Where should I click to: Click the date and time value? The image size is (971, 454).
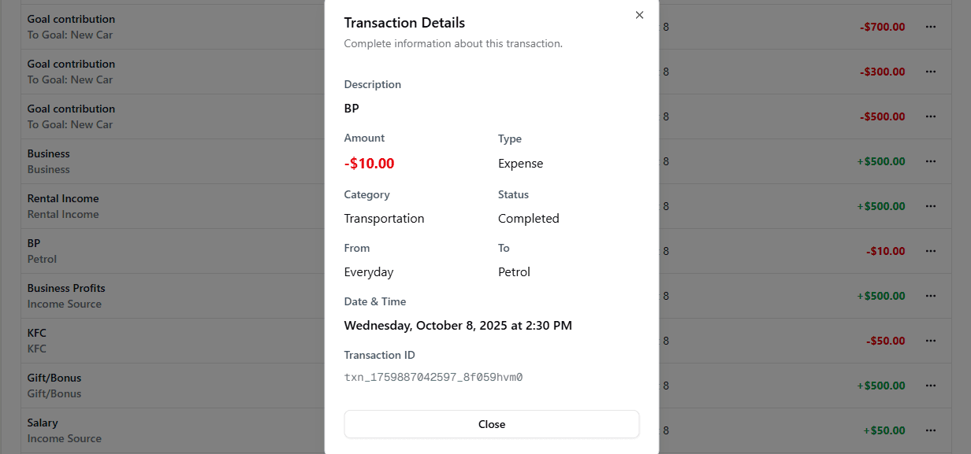(x=458, y=326)
